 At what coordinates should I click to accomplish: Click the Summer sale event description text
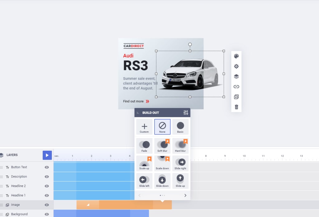point(140,83)
